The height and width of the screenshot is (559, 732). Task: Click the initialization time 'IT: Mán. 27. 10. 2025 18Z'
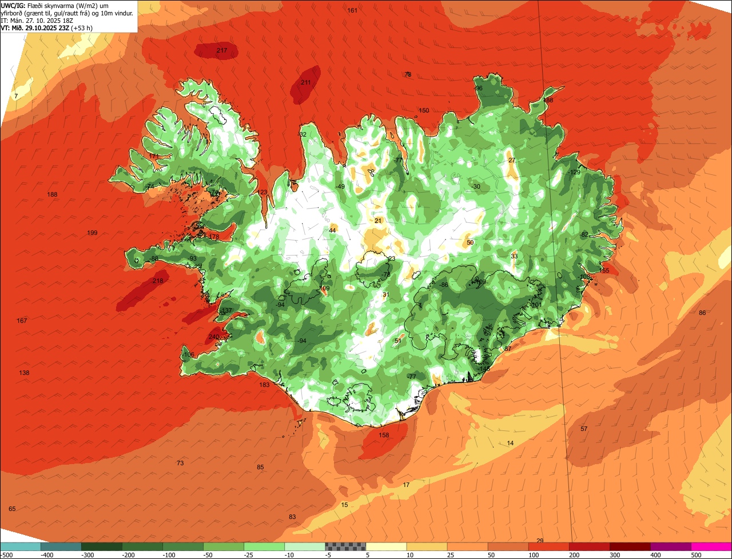tap(37, 20)
